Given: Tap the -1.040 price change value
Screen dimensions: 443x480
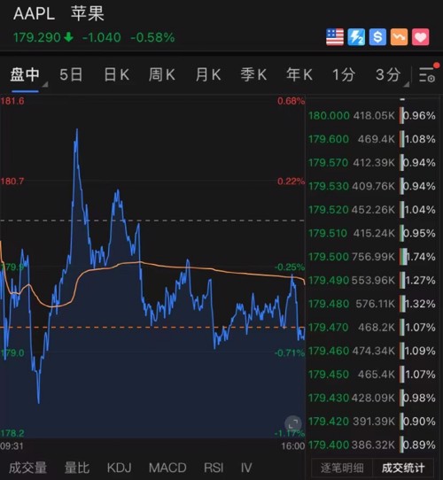Looking at the screenshot, I should tap(101, 38).
